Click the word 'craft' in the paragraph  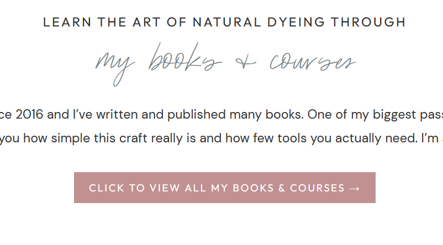(x=131, y=139)
